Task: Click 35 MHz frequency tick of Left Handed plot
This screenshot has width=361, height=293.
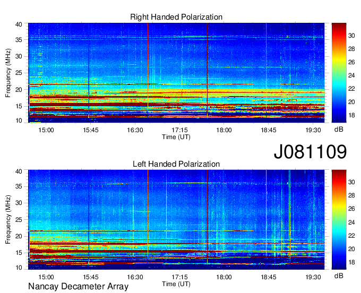Action: tap(19, 186)
